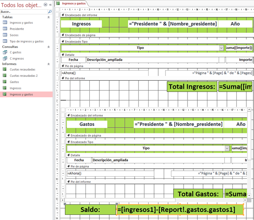This screenshot has height=220, width=254.
Task: Select the =Ahora() textbox in main footer
Action: (x=105, y=73)
